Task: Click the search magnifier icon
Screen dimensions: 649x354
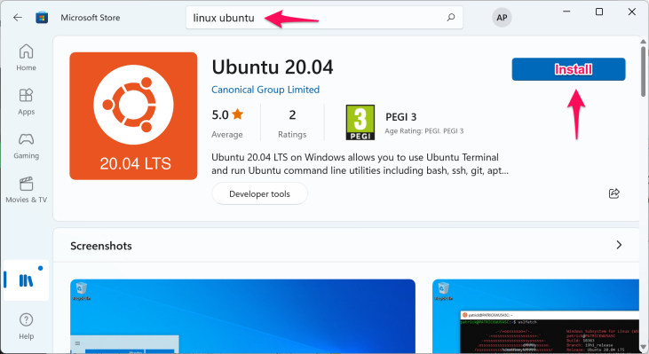Action: [x=451, y=18]
